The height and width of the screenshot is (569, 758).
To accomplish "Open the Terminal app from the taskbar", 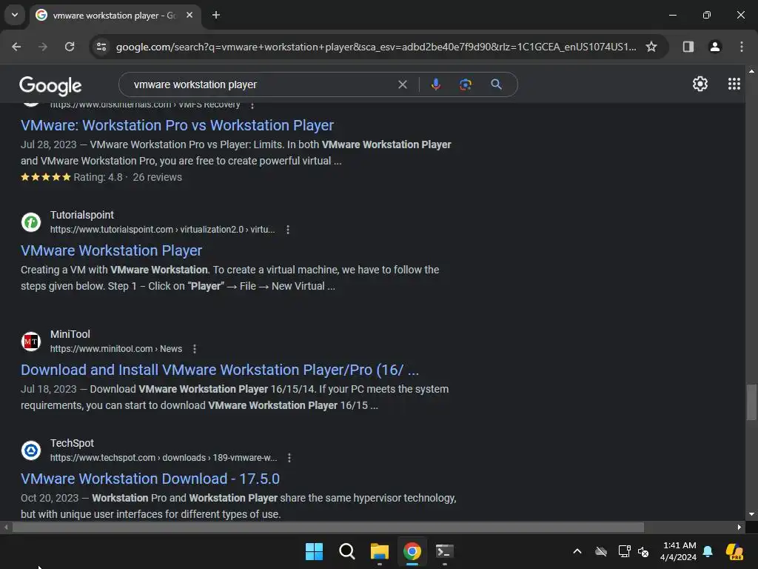I will point(444,551).
